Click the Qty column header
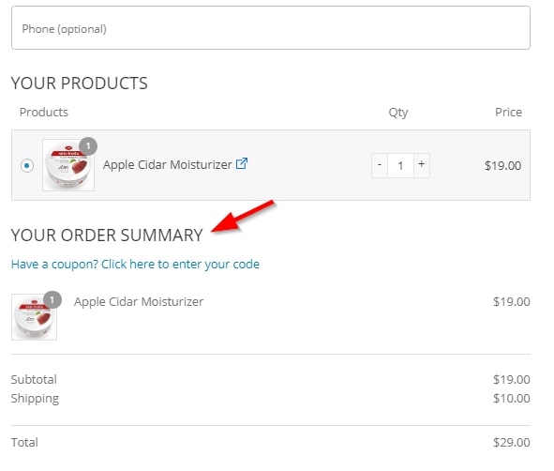This screenshot has width=554, height=471. point(398,113)
